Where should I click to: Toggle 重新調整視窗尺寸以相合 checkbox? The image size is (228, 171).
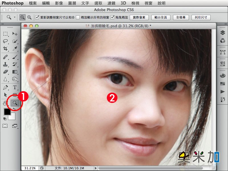click(x=37, y=17)
